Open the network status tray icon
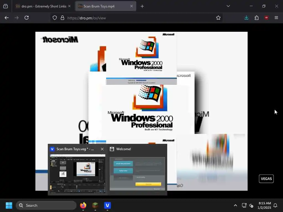Viewport: 283px width, 212px height. pyautogui.click(x=244, y=205)
